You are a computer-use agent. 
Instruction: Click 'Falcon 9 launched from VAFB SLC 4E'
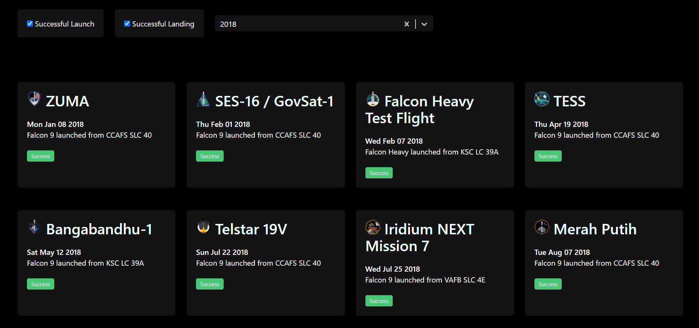click(425, 280)
